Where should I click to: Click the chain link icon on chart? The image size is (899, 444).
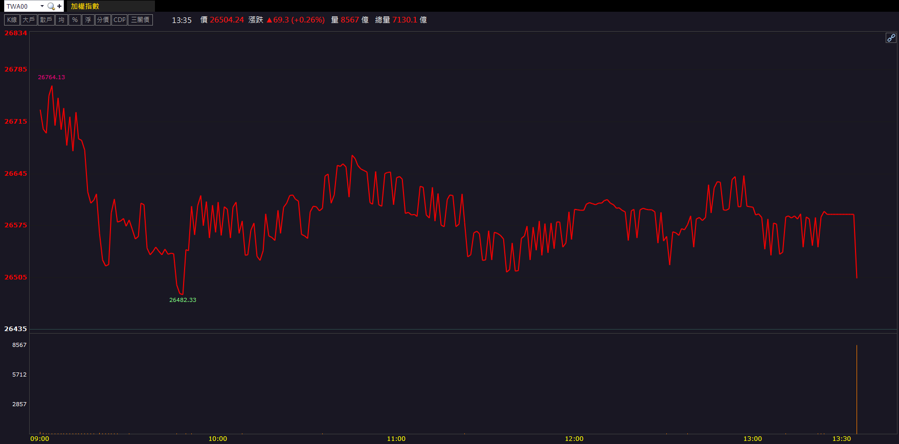click(x=891, y=38)
